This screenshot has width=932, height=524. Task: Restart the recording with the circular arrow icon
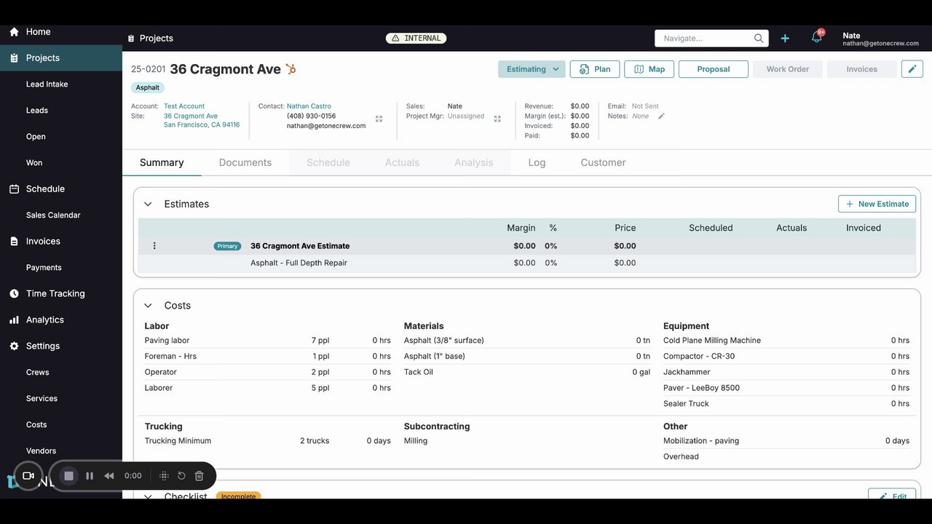[181, 476]
